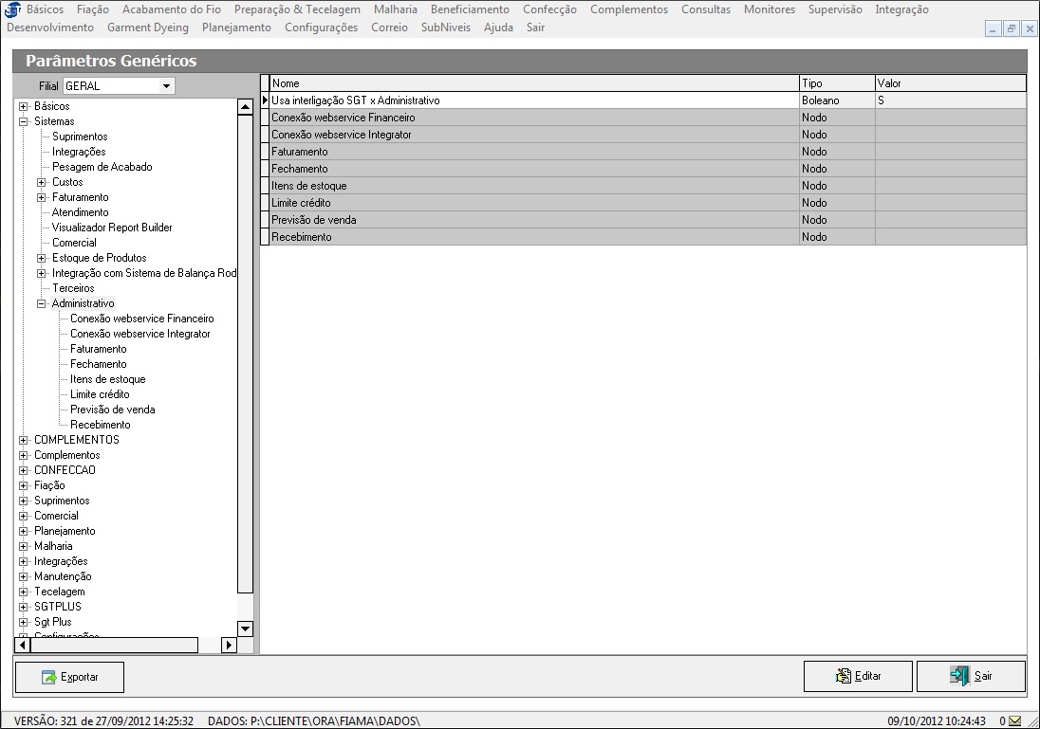Select Limite crédito in the tree

(100, 394)
